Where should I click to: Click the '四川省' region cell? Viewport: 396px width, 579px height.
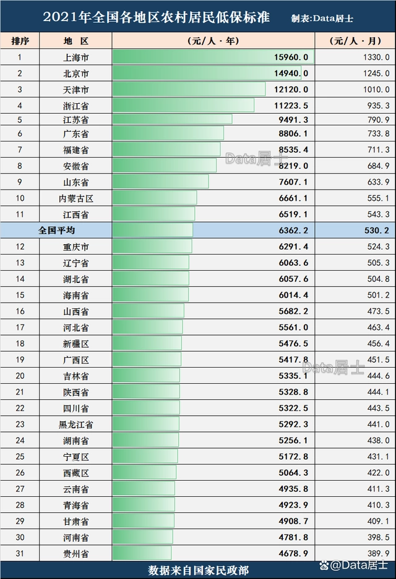[x=76, y=408]
